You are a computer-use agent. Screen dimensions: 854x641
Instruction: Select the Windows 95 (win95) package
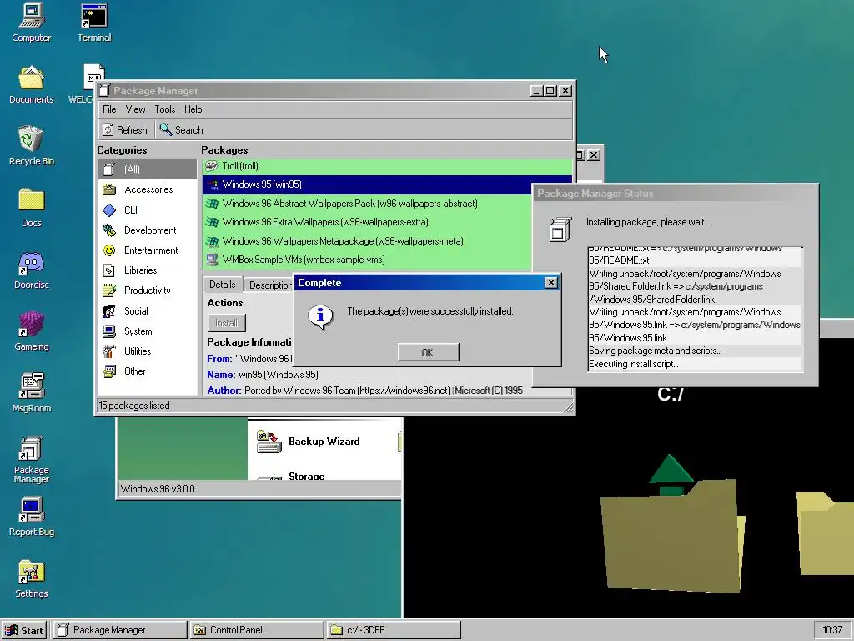click(367, 184)
